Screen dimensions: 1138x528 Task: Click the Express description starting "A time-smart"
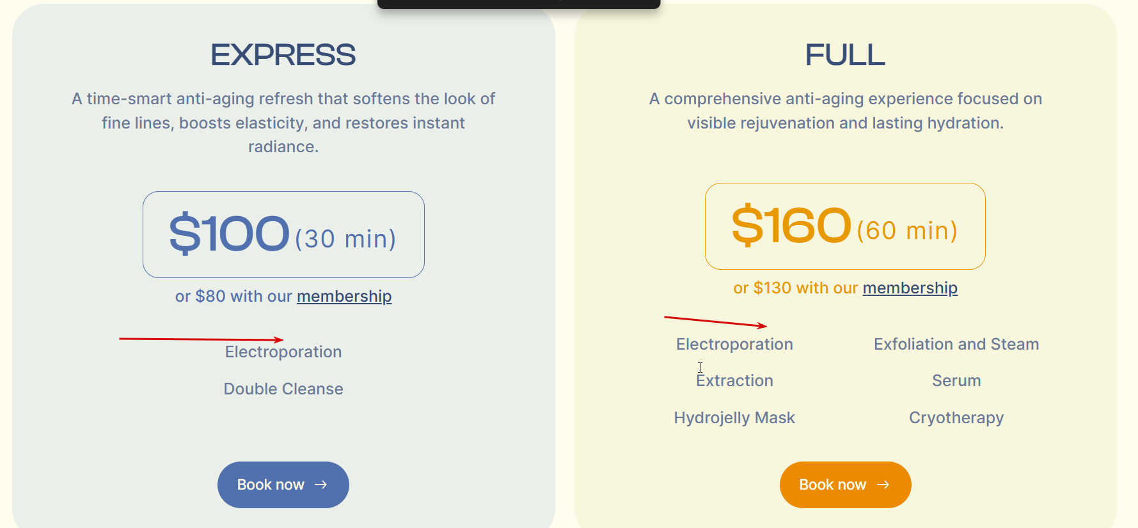click(x=283, y=123)
